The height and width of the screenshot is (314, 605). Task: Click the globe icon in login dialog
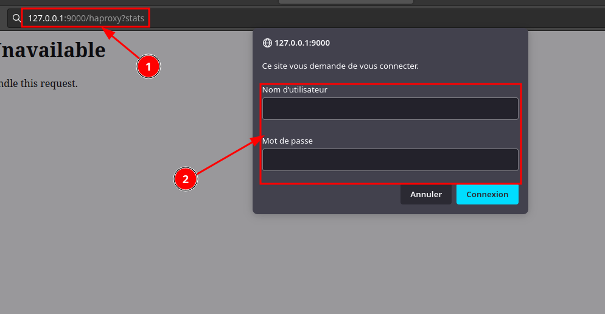267,43
